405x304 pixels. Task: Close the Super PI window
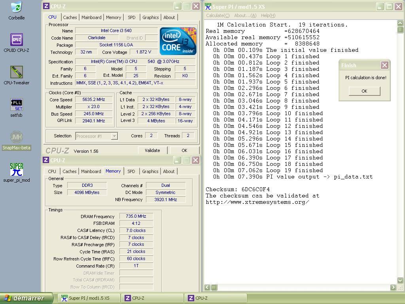coord(399,6)
